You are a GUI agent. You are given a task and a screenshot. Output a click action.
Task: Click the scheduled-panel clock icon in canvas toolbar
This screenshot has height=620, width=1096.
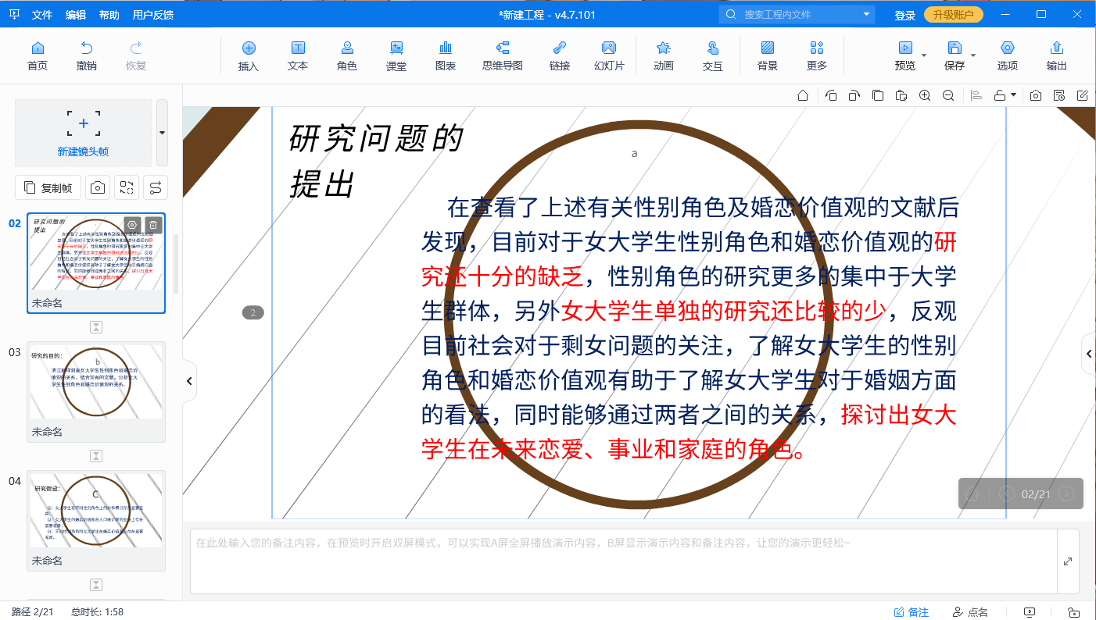pos(1059,95)
